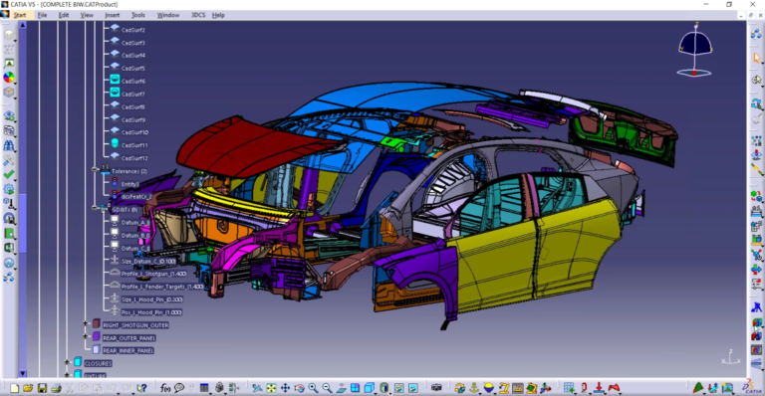Open the Formula f(x) tool

(165, 388)
